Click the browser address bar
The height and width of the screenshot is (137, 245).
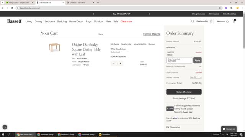(x=117, y=8)
